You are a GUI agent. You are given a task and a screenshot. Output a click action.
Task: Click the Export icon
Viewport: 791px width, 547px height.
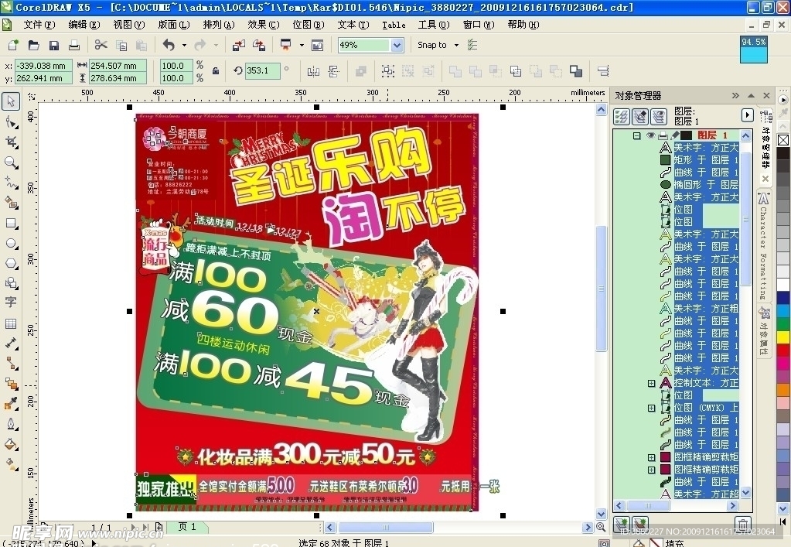[x=259, y=45]
